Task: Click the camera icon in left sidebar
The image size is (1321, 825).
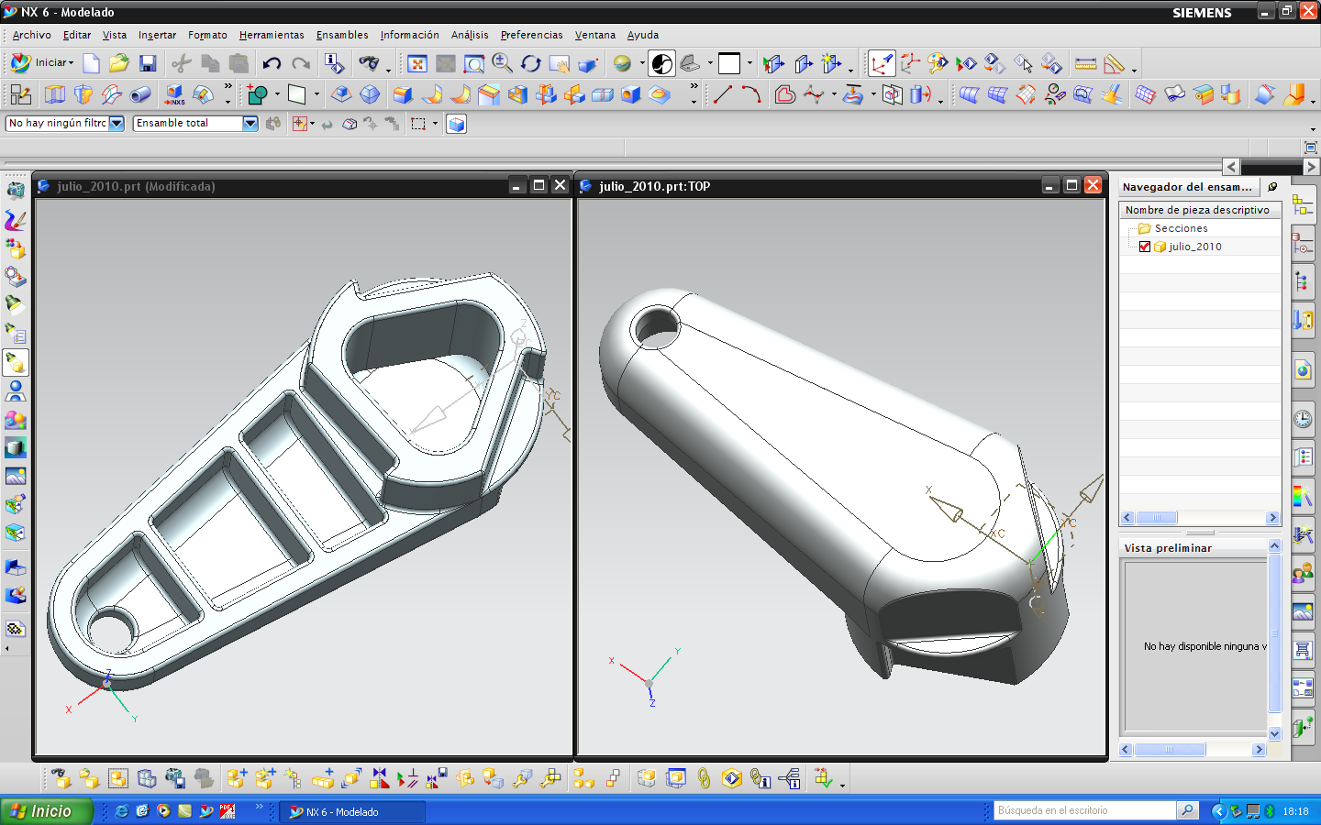Action: click(16, 191)
